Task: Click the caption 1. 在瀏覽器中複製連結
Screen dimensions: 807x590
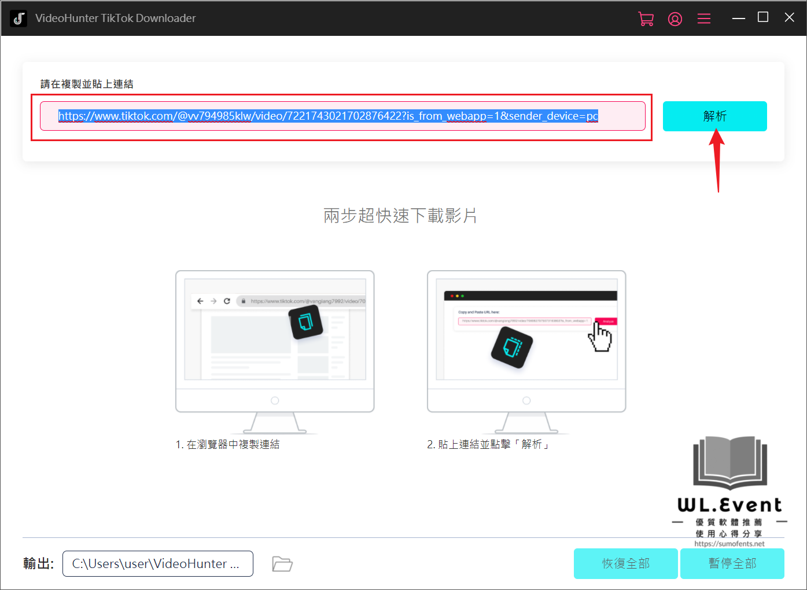Action: click(x=227, y=444)
